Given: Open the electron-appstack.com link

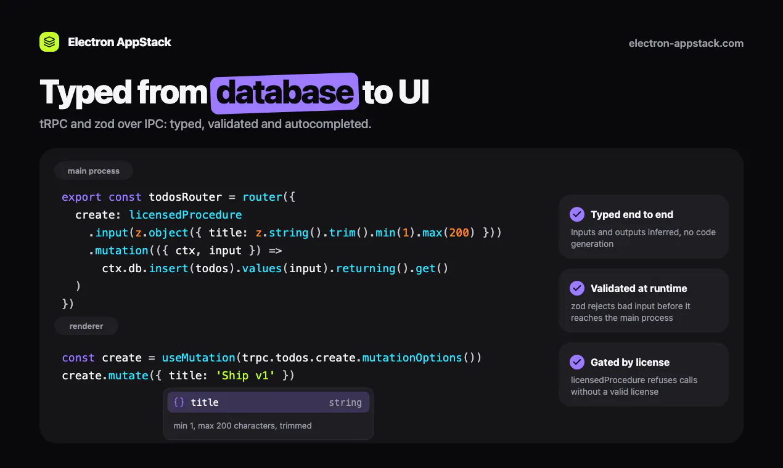Looking at the screenshot, I should [x=686, y=43].
